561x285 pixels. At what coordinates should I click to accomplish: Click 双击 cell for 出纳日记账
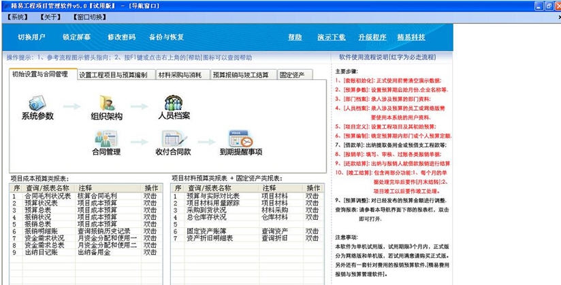tap(150, 252)
